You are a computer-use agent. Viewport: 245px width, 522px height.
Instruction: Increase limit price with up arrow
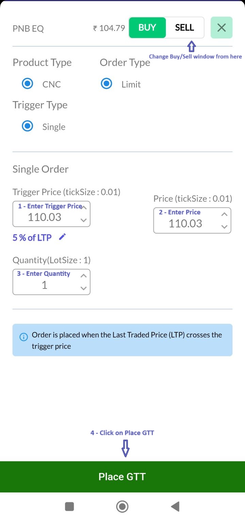224,214
